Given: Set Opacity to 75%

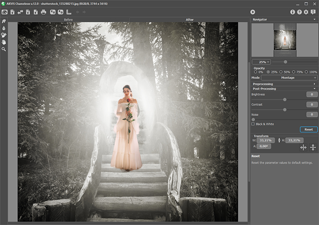Looking at the screenshot, I should click(293, 72).
